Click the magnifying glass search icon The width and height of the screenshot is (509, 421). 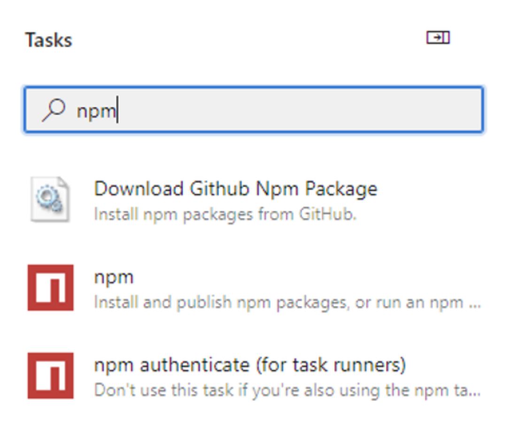click(x=54, y=110)
